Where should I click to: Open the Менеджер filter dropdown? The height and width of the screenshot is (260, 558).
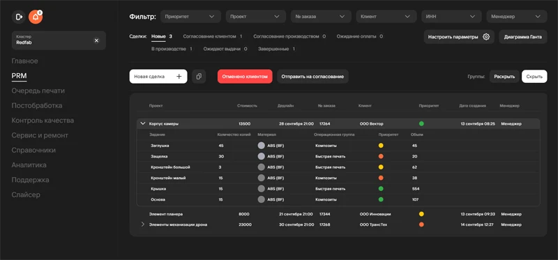(x=517, y=16)
